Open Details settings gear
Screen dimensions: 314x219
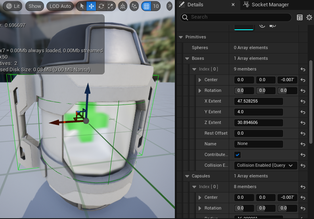(309, 17)
